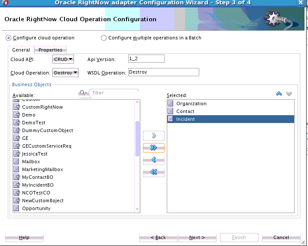Click the WSDL Operation text field
This screenshot has width=308, height=246.
click(x=164, y=72)
